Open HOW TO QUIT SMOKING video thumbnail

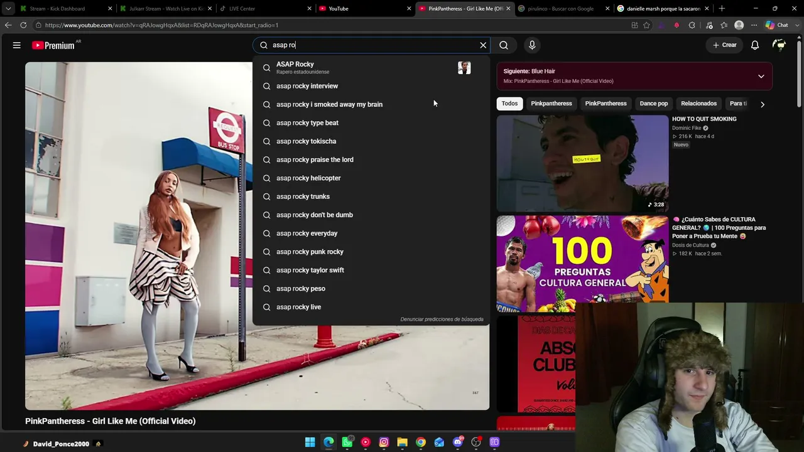click(582, 163)
